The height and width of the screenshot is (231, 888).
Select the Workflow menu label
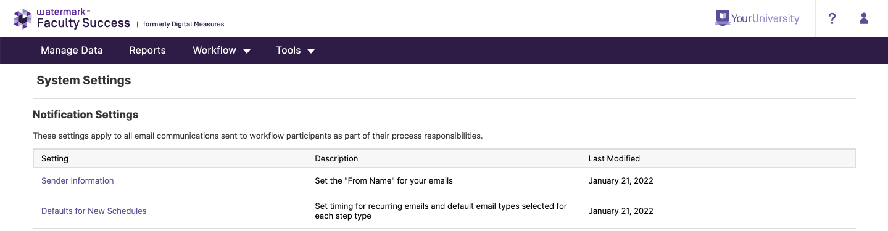(x=214, y=51)
